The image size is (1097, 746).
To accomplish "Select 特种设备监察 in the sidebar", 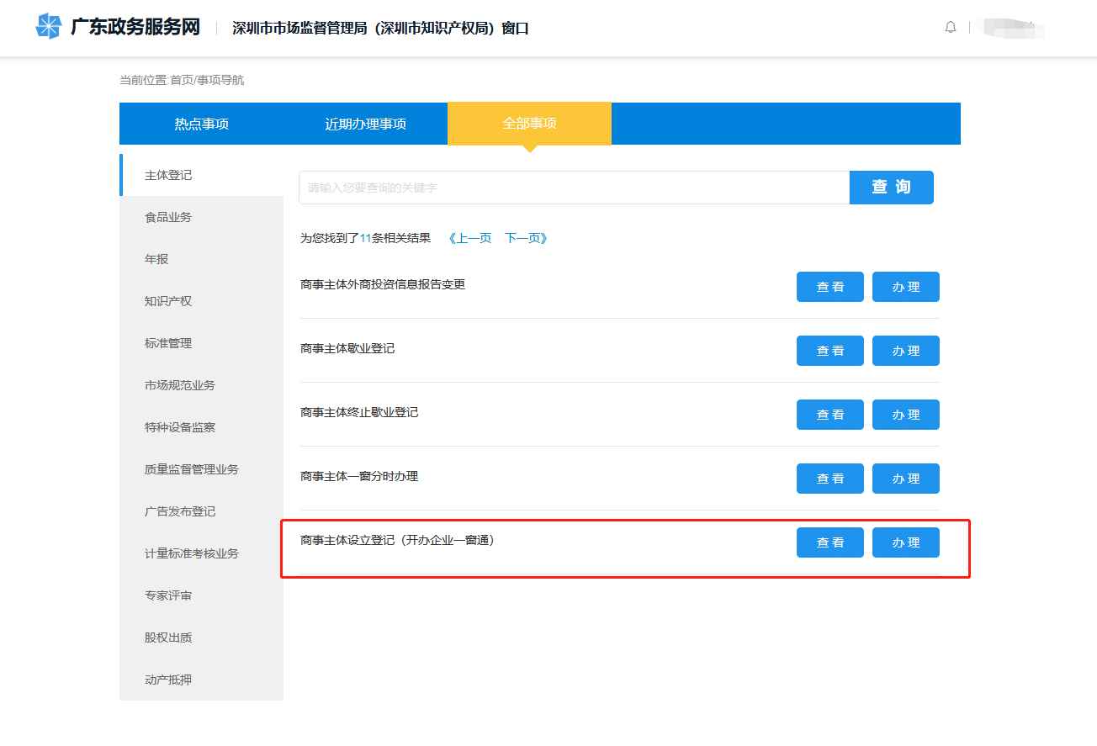I will point(202,427).
